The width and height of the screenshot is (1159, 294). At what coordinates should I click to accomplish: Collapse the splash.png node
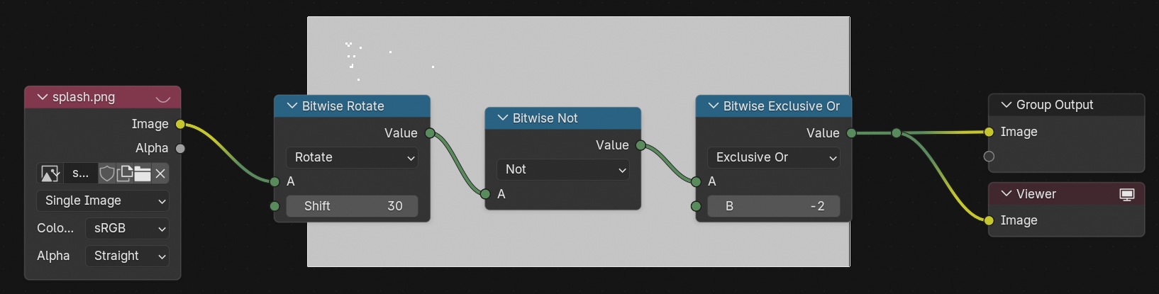[43, 97]
